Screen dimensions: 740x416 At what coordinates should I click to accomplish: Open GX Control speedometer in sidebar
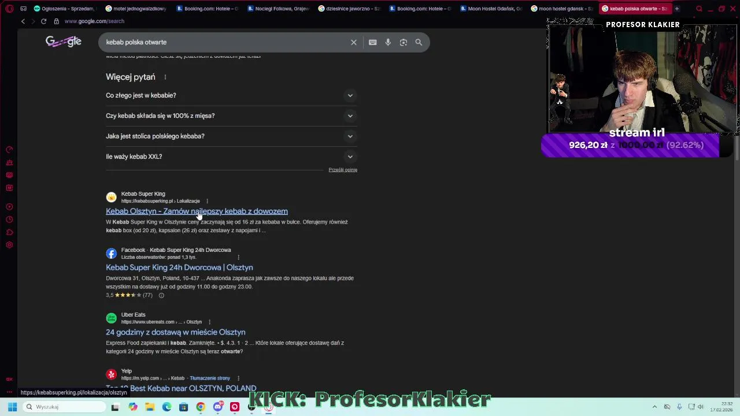click(9, 150)
